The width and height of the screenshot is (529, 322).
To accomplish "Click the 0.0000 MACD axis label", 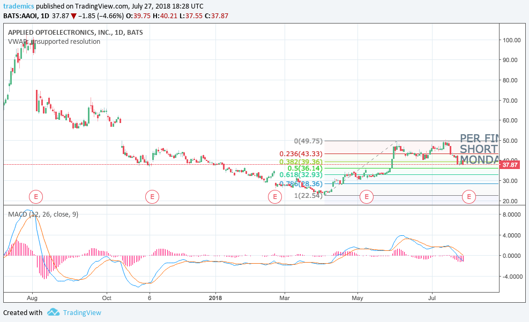I will tap(511, 256).
